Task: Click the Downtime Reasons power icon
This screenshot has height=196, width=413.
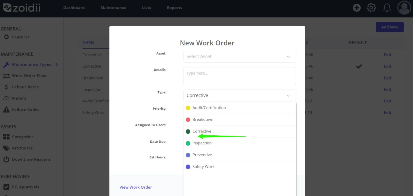Action: pyautogui.click(x=6, y=159)
